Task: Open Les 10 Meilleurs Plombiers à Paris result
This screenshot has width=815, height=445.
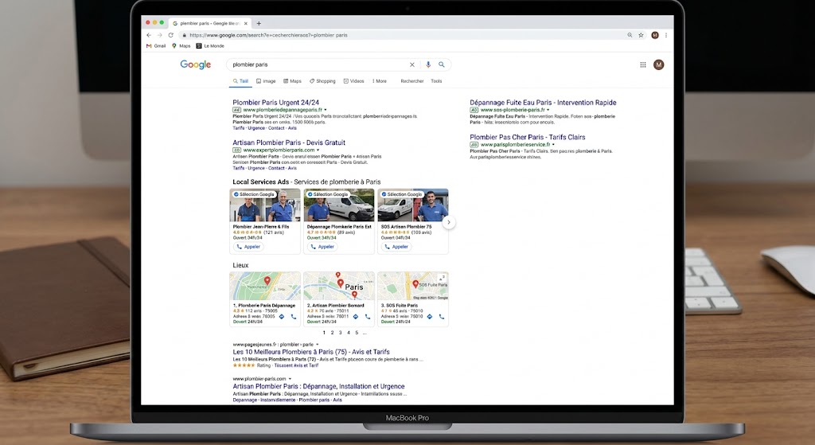Action: (x=311, y=352)
